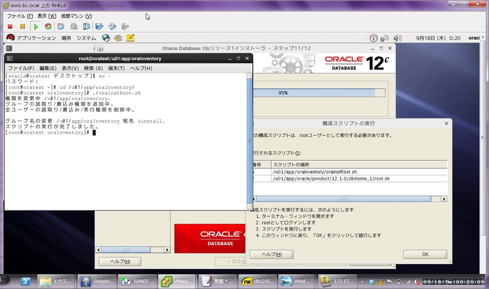Click the terminal scroll-down arrow
This screenshot has height=289, width=489.
pyautogui.click(x=250, y=207)
